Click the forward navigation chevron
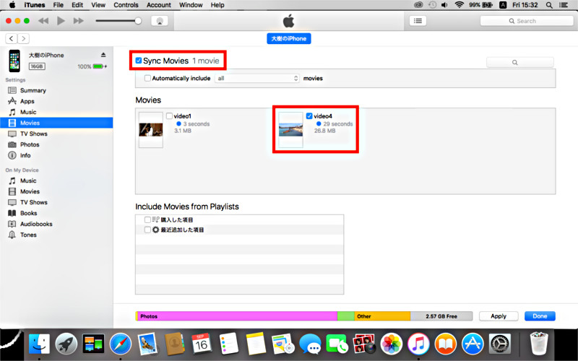The width and height of the screenshot is (578, 361). tap(25, 38)
